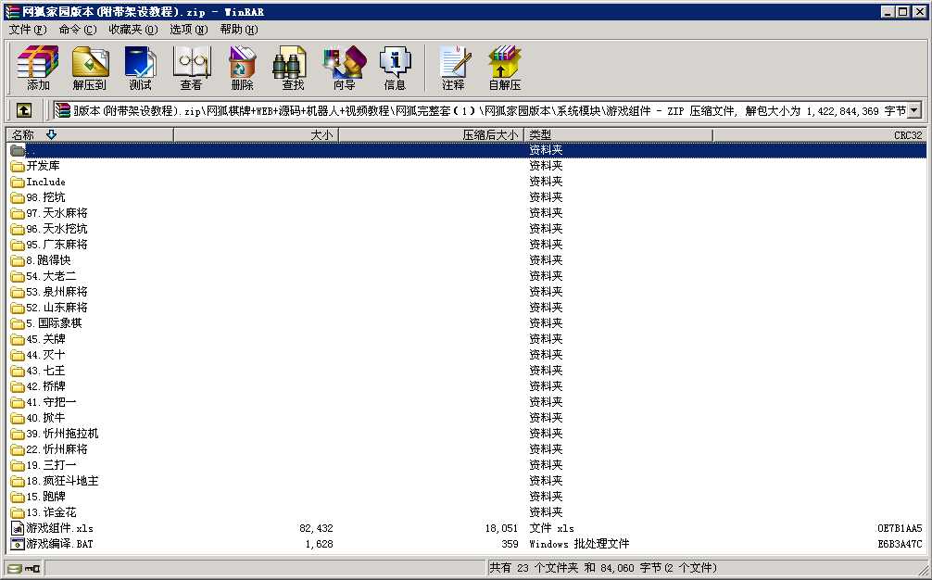Sort by 压缩后大小 column header
The image size is (932, 580).
coord(431,135)
